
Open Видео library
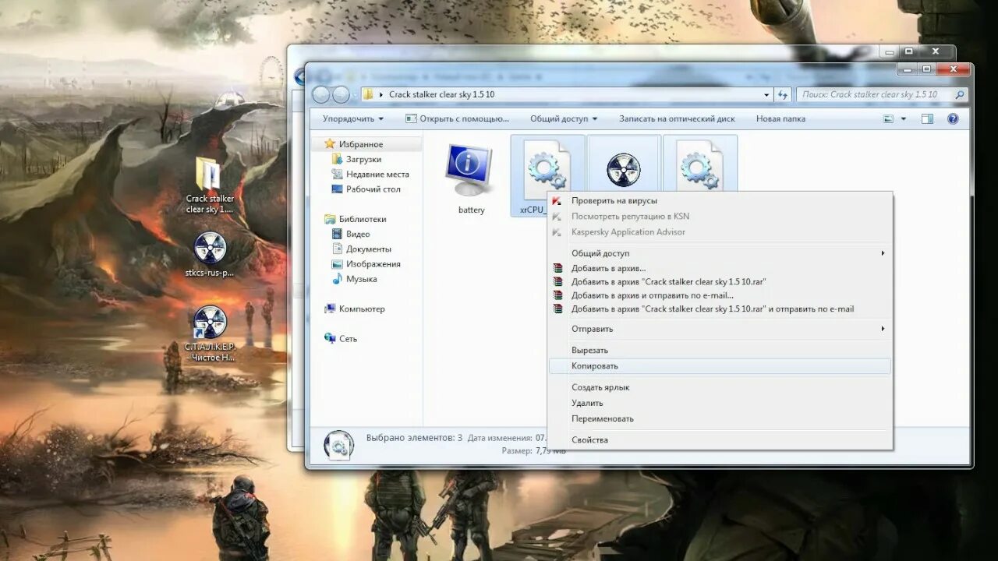[358, 234]
